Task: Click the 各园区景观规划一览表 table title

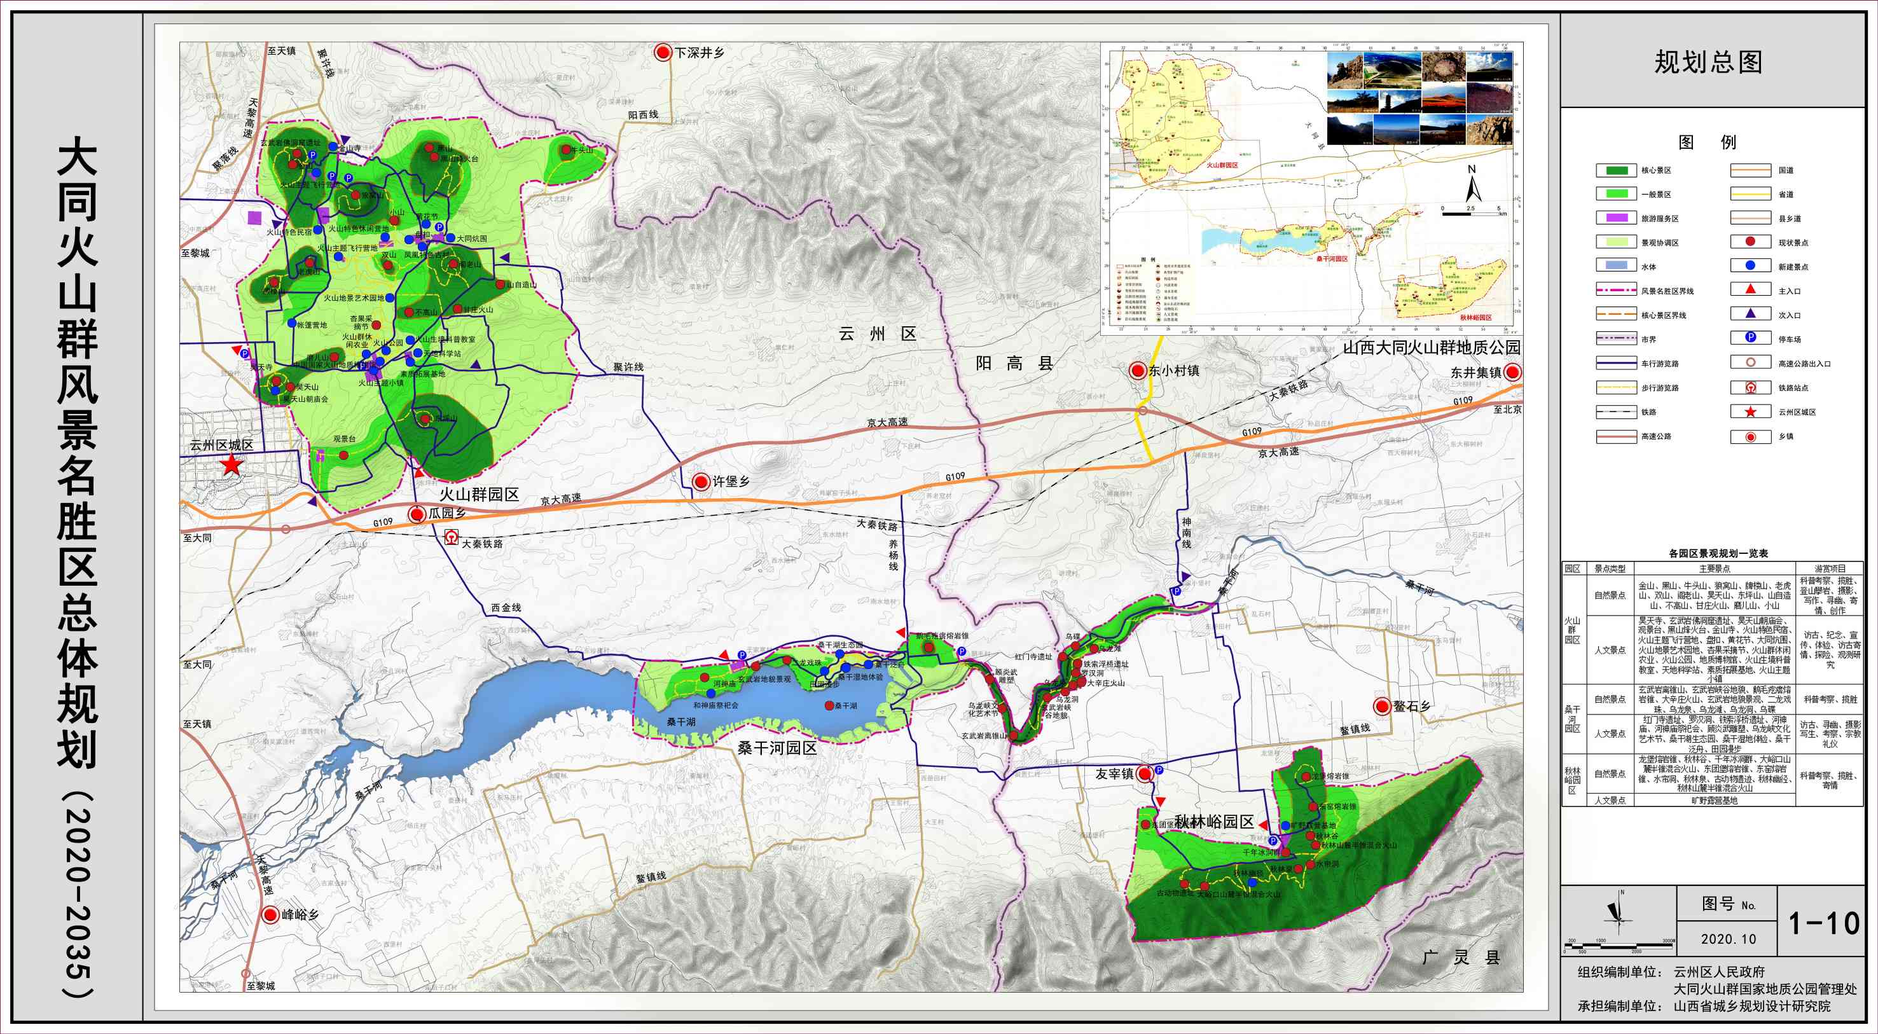Action: (x=1718, y=553)
